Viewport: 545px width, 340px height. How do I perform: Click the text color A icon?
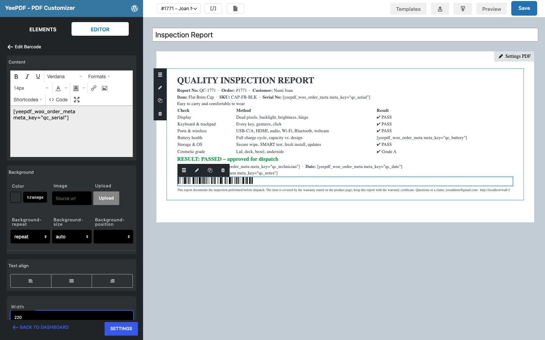click(x=58, y=88)
